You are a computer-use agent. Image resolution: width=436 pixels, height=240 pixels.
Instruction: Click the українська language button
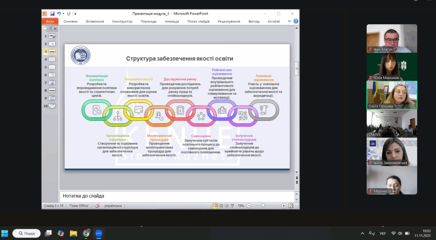click(113, 206)
